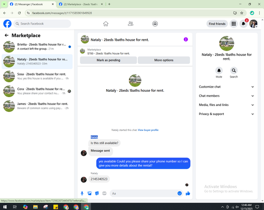Screen dimensions: 264x210
Task: Open the $700 Marketplace listing link
Action: coord(109,53)
